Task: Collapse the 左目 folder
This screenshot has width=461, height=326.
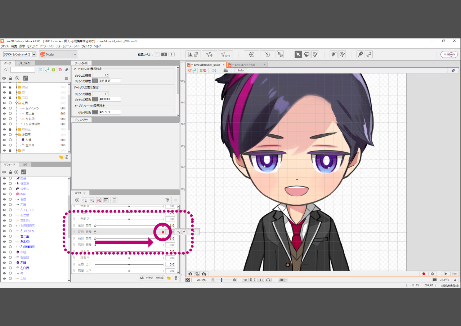Action: pos(17,103)
